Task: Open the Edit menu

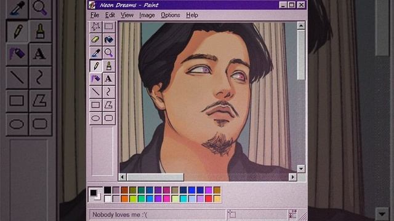Action: (x=110, y=15)
